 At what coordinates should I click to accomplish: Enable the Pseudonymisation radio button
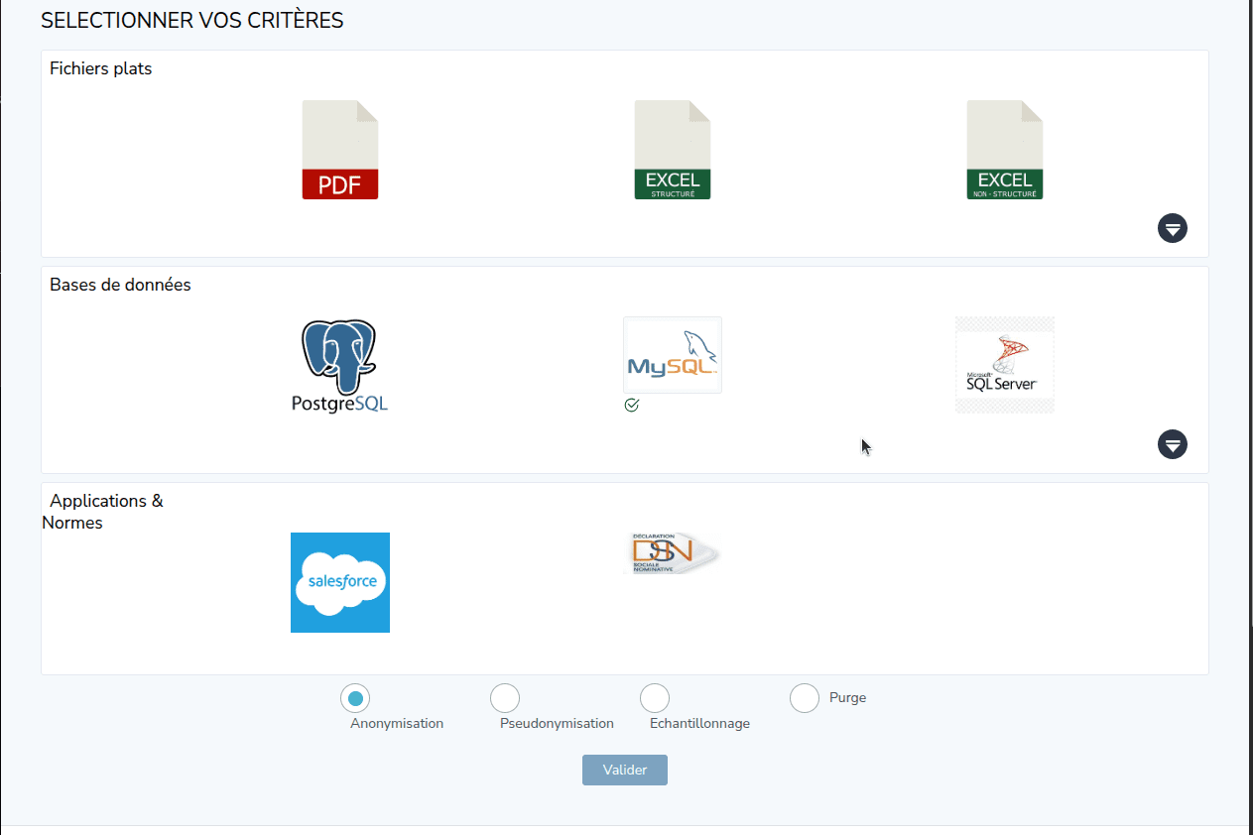tap(505, 698)
